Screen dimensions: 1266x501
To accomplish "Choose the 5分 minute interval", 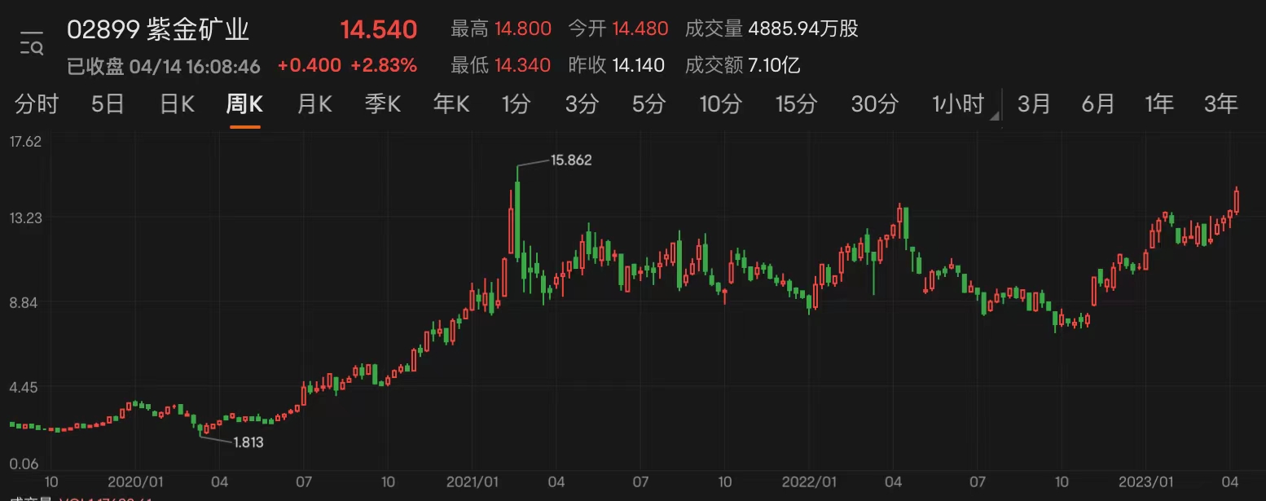I will click(x=648, y=103).
